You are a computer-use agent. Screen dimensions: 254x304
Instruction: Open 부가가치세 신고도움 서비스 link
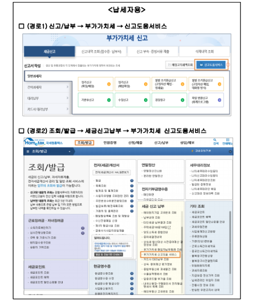pyautogui.click(x=160, y=254)
